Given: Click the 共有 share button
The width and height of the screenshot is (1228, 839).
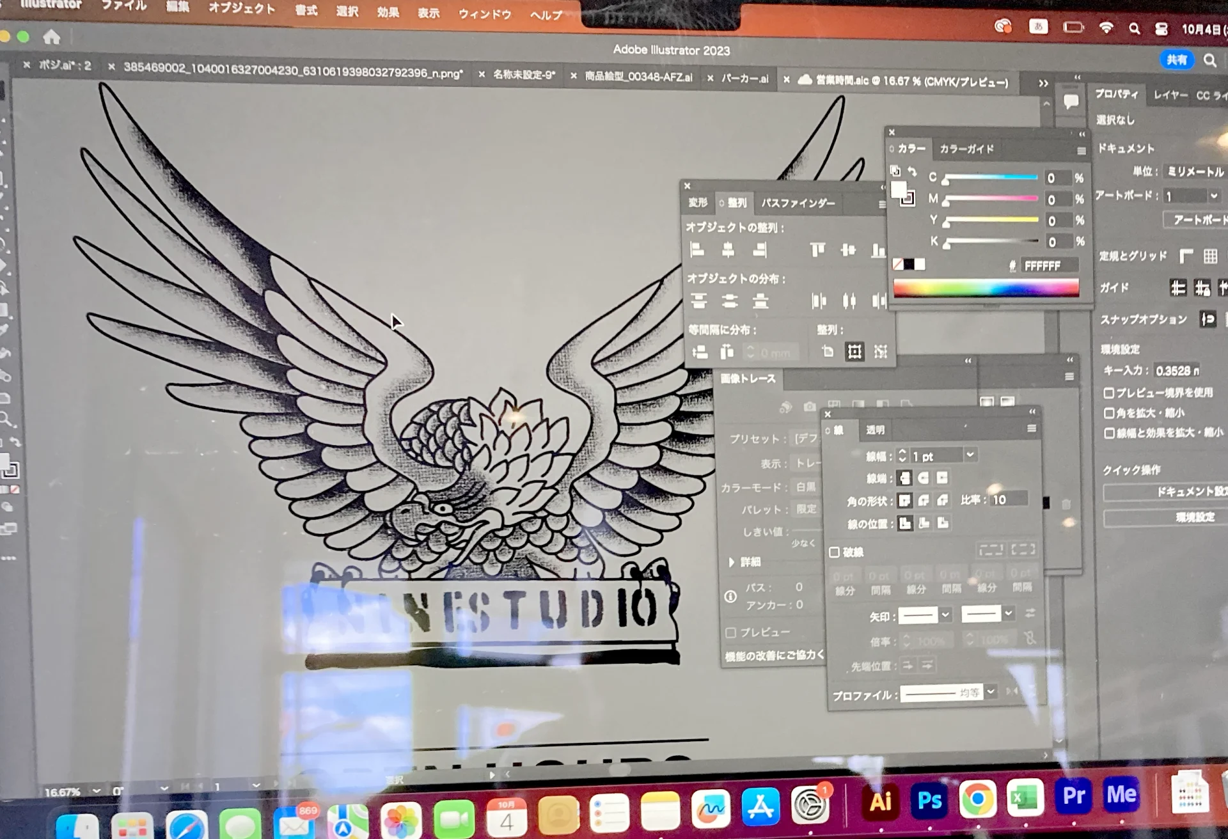Looking at the screenshot, I should pyautogui.click(x=1177, y=59).
